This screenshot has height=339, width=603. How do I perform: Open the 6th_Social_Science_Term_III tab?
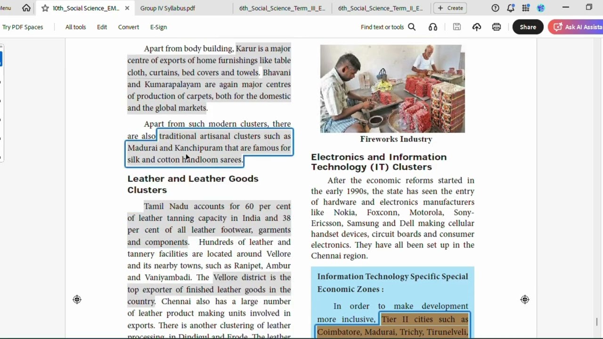click(x=282, y=8)
